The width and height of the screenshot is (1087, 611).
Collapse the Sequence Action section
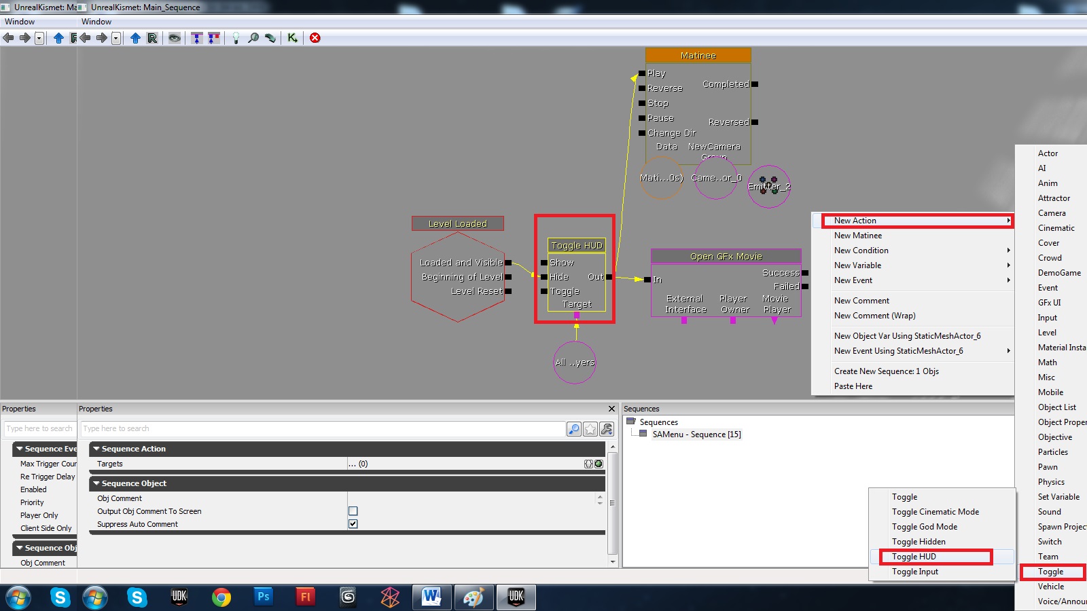click(96, 449)
